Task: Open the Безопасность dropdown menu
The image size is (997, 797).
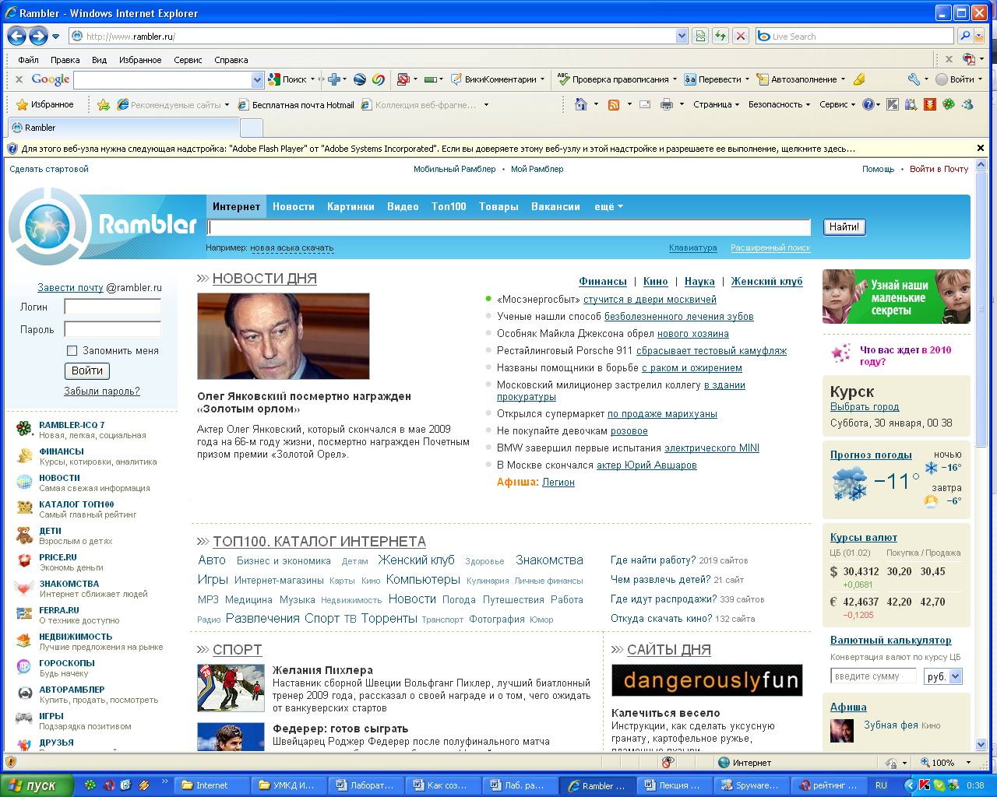Action: click(779, 104)
